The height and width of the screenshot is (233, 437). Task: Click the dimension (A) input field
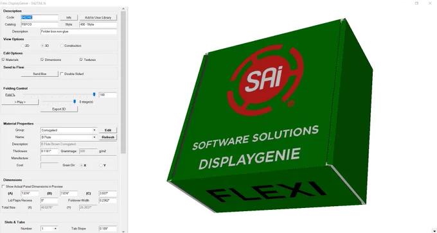(x=30, y=193)
